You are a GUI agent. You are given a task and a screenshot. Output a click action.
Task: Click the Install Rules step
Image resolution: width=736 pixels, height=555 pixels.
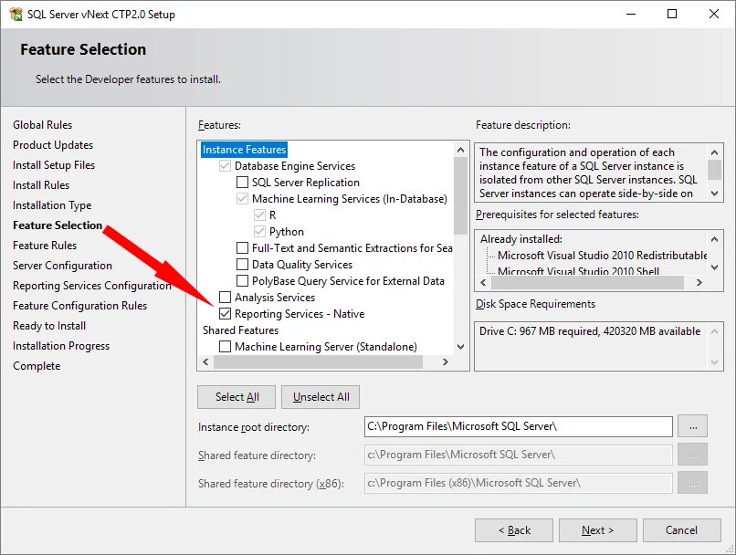pos(41,185)
